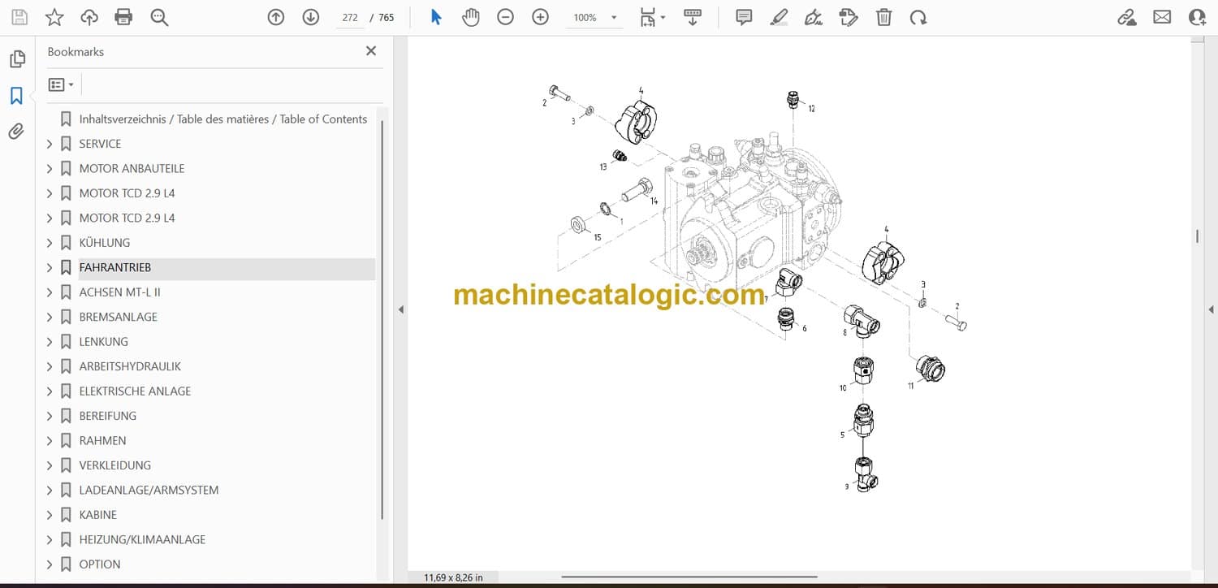
Task: Go to next page with down arrow
Action: point(311,17)
